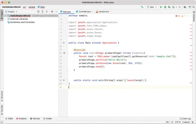Open the Event Log
196x124 pixels.
[x=185, y=119]
